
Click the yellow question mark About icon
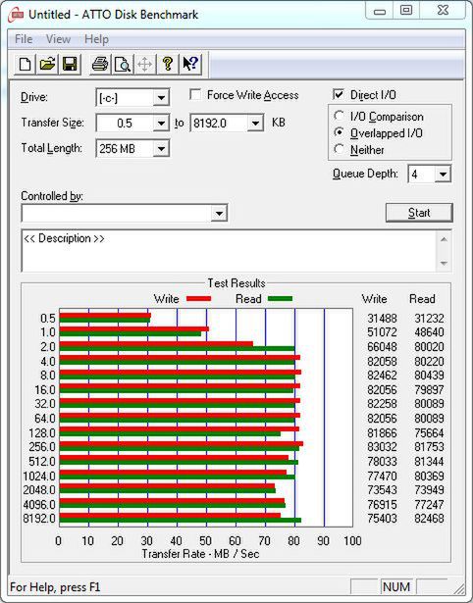click(x=167, y=64)
